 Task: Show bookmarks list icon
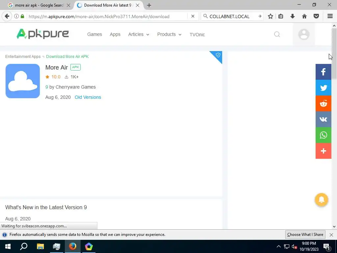[281, 16]
